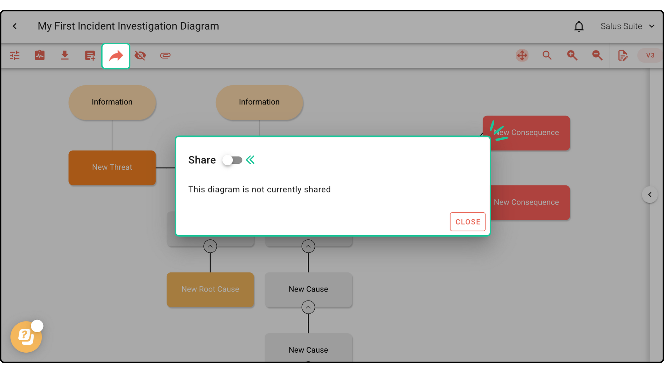
Task: Go back with the top-left arrow
Action: [15, 26]
